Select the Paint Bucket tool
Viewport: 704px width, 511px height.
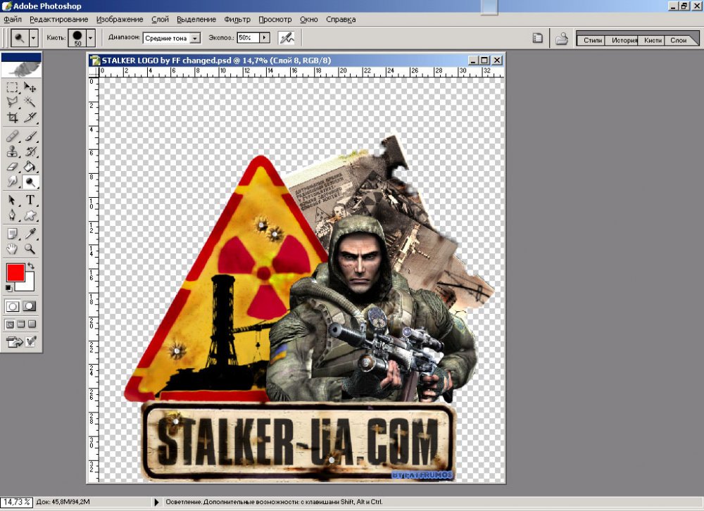[x=30, y=167]
